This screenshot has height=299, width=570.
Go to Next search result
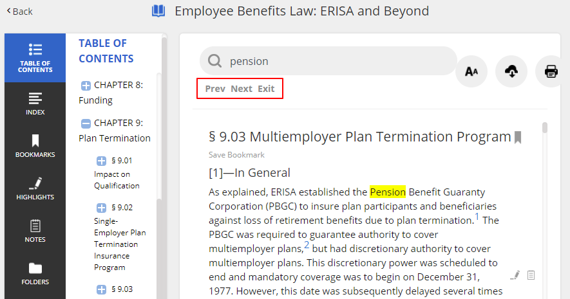(242, 89)
